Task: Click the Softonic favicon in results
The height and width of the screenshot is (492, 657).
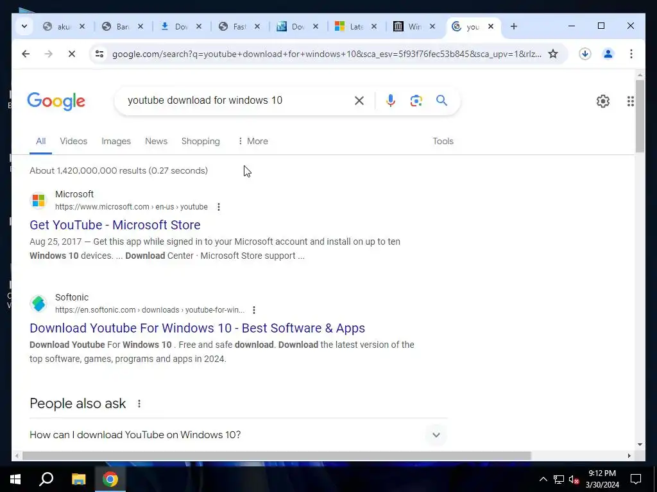Action: pos(38,304)
